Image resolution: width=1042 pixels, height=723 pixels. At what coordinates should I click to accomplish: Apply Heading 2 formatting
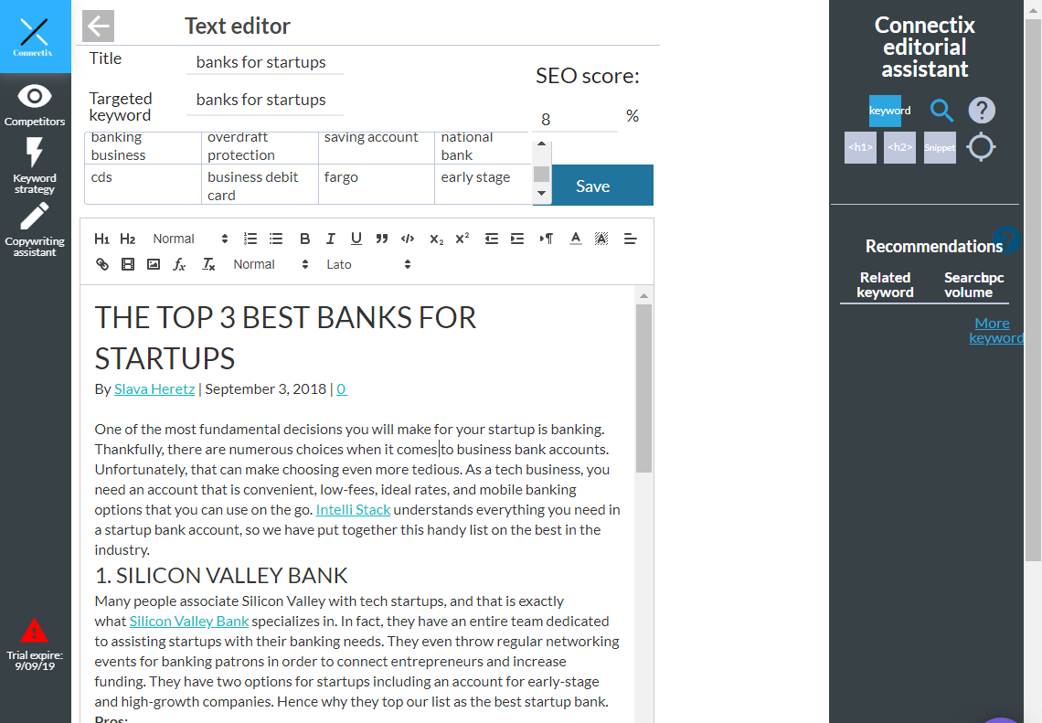tap(128, 239)
